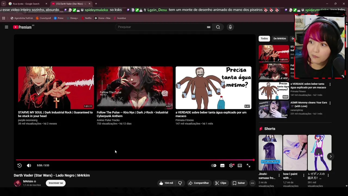348x196 pixels.
Task: Open Prime bookmark
Action: point(58,18)
